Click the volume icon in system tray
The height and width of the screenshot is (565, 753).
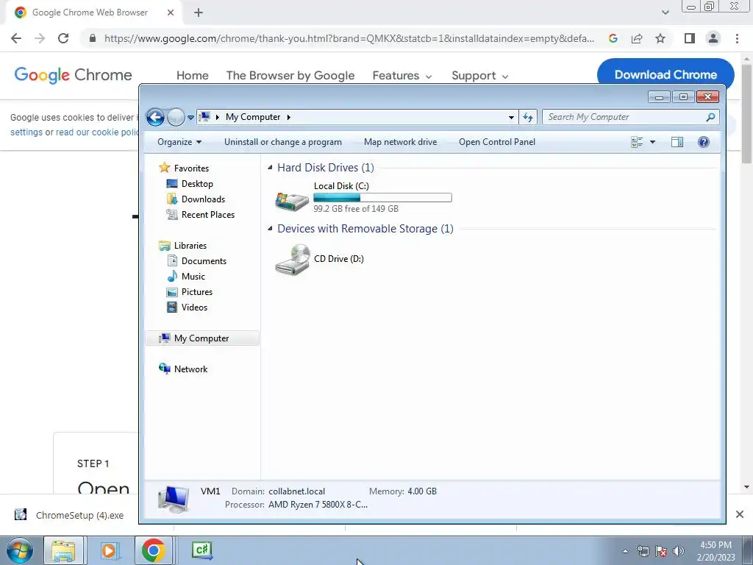click(678, 551)
